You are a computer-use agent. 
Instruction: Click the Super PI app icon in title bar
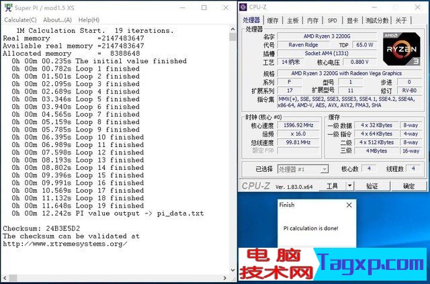[x=8, y=7]
